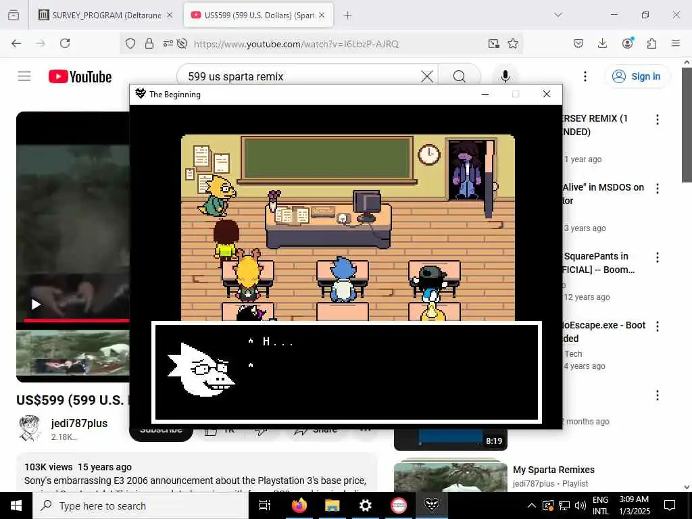Open Settings gear on the taskbar
The image size is (692, 519).
tap(366, 505)
